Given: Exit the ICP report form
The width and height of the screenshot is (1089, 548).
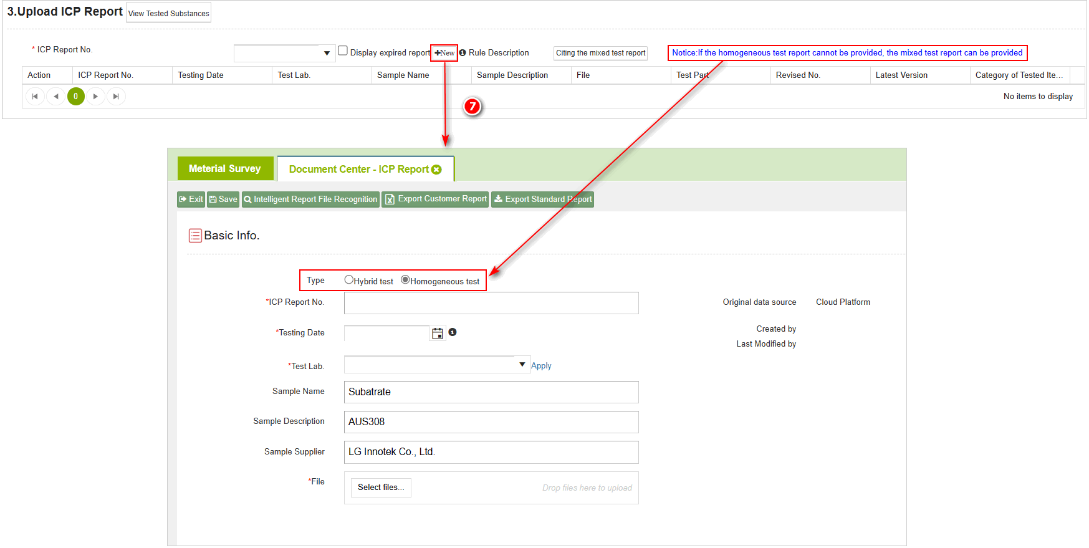Looking at the screenshot, I should 191,199.
